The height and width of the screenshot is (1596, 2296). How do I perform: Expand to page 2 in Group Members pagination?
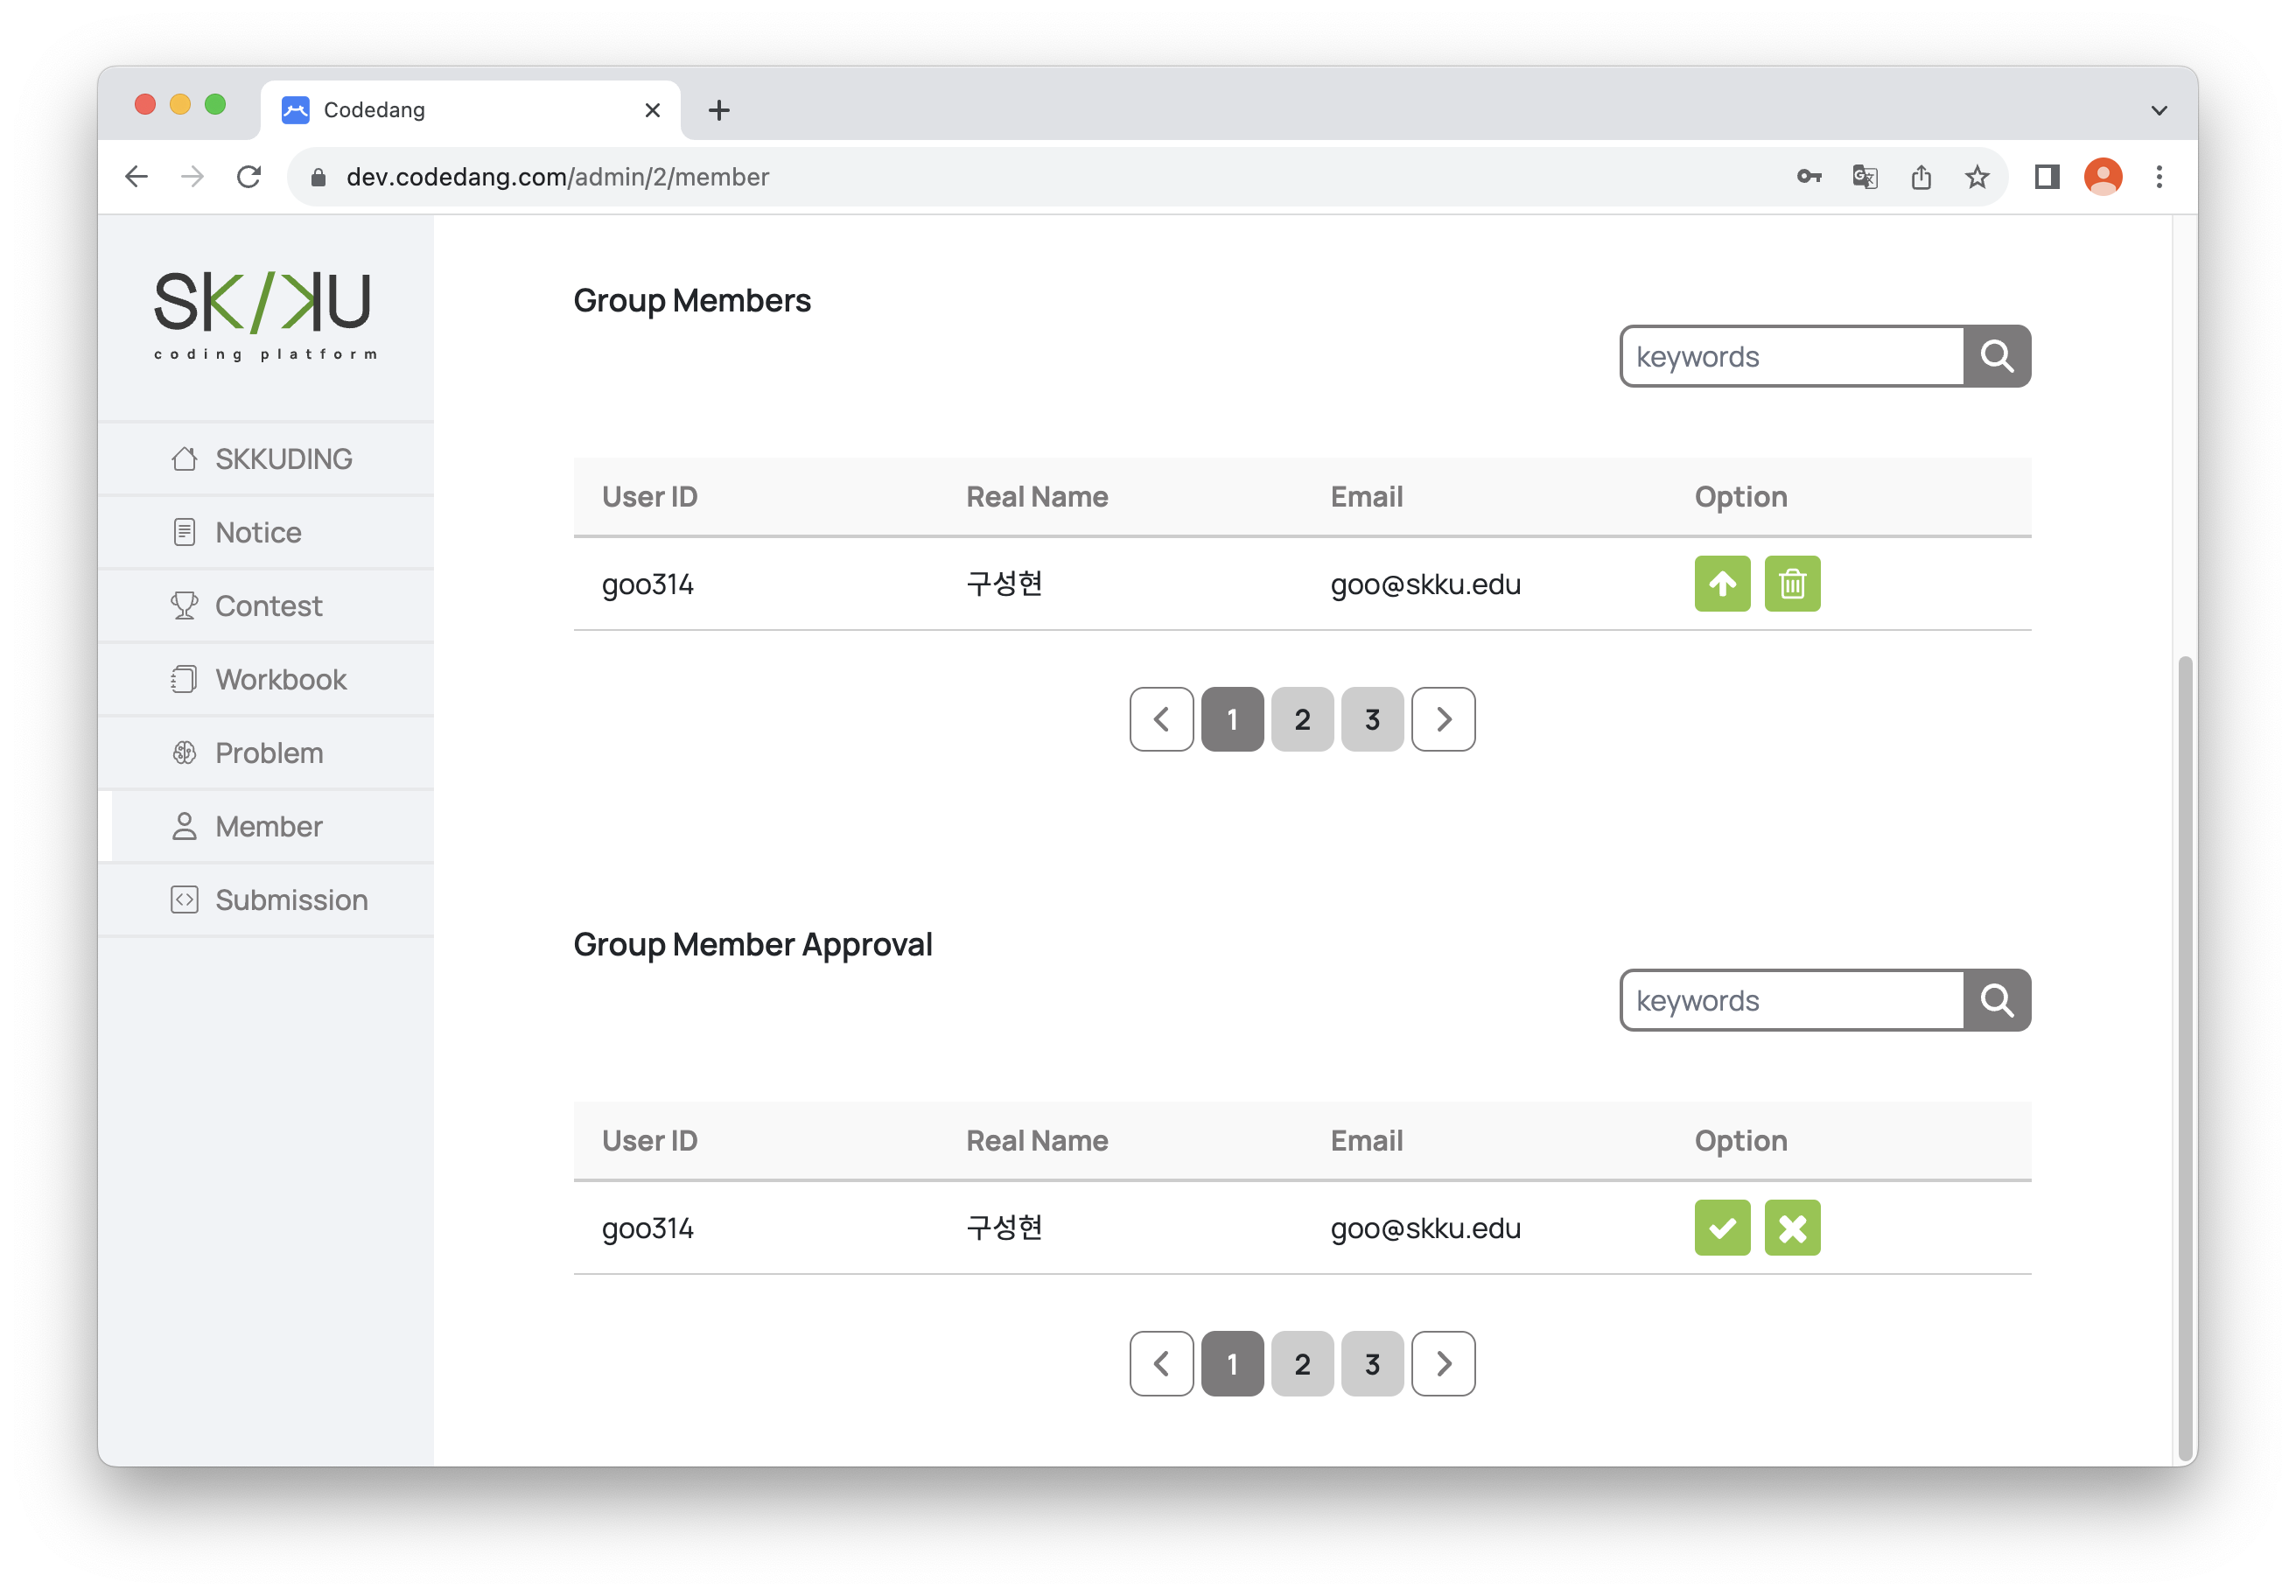[x=1303, y=718]
